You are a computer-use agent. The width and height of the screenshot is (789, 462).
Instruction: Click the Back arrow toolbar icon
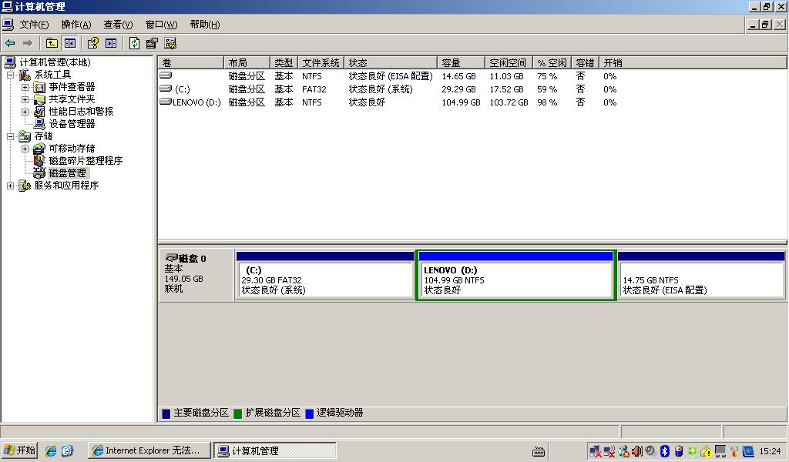tap(10, 43)
